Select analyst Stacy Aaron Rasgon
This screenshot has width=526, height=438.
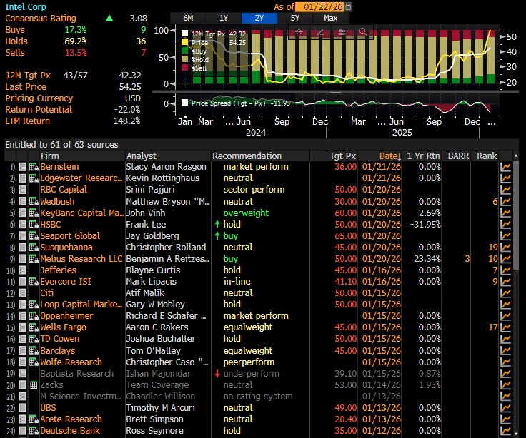(x=166, y=167)
